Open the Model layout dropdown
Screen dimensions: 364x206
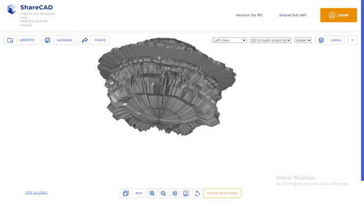coord(303,40)
